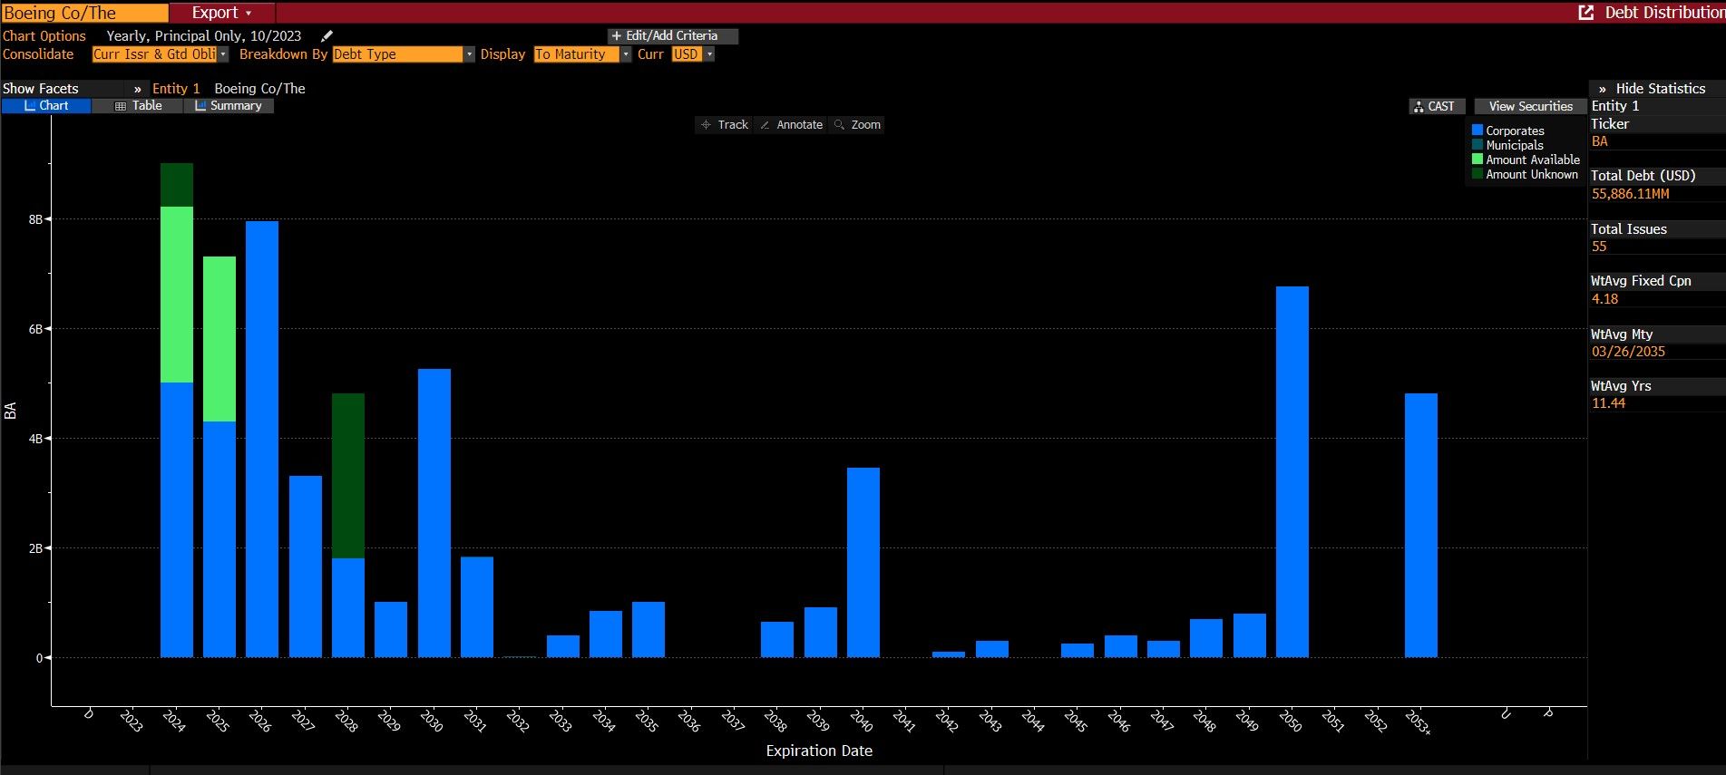Click Yearly, Principal Only, 10/2023 text
Image resolution: width=1726 pixels, height=775 pixels.
coord(204,36)
